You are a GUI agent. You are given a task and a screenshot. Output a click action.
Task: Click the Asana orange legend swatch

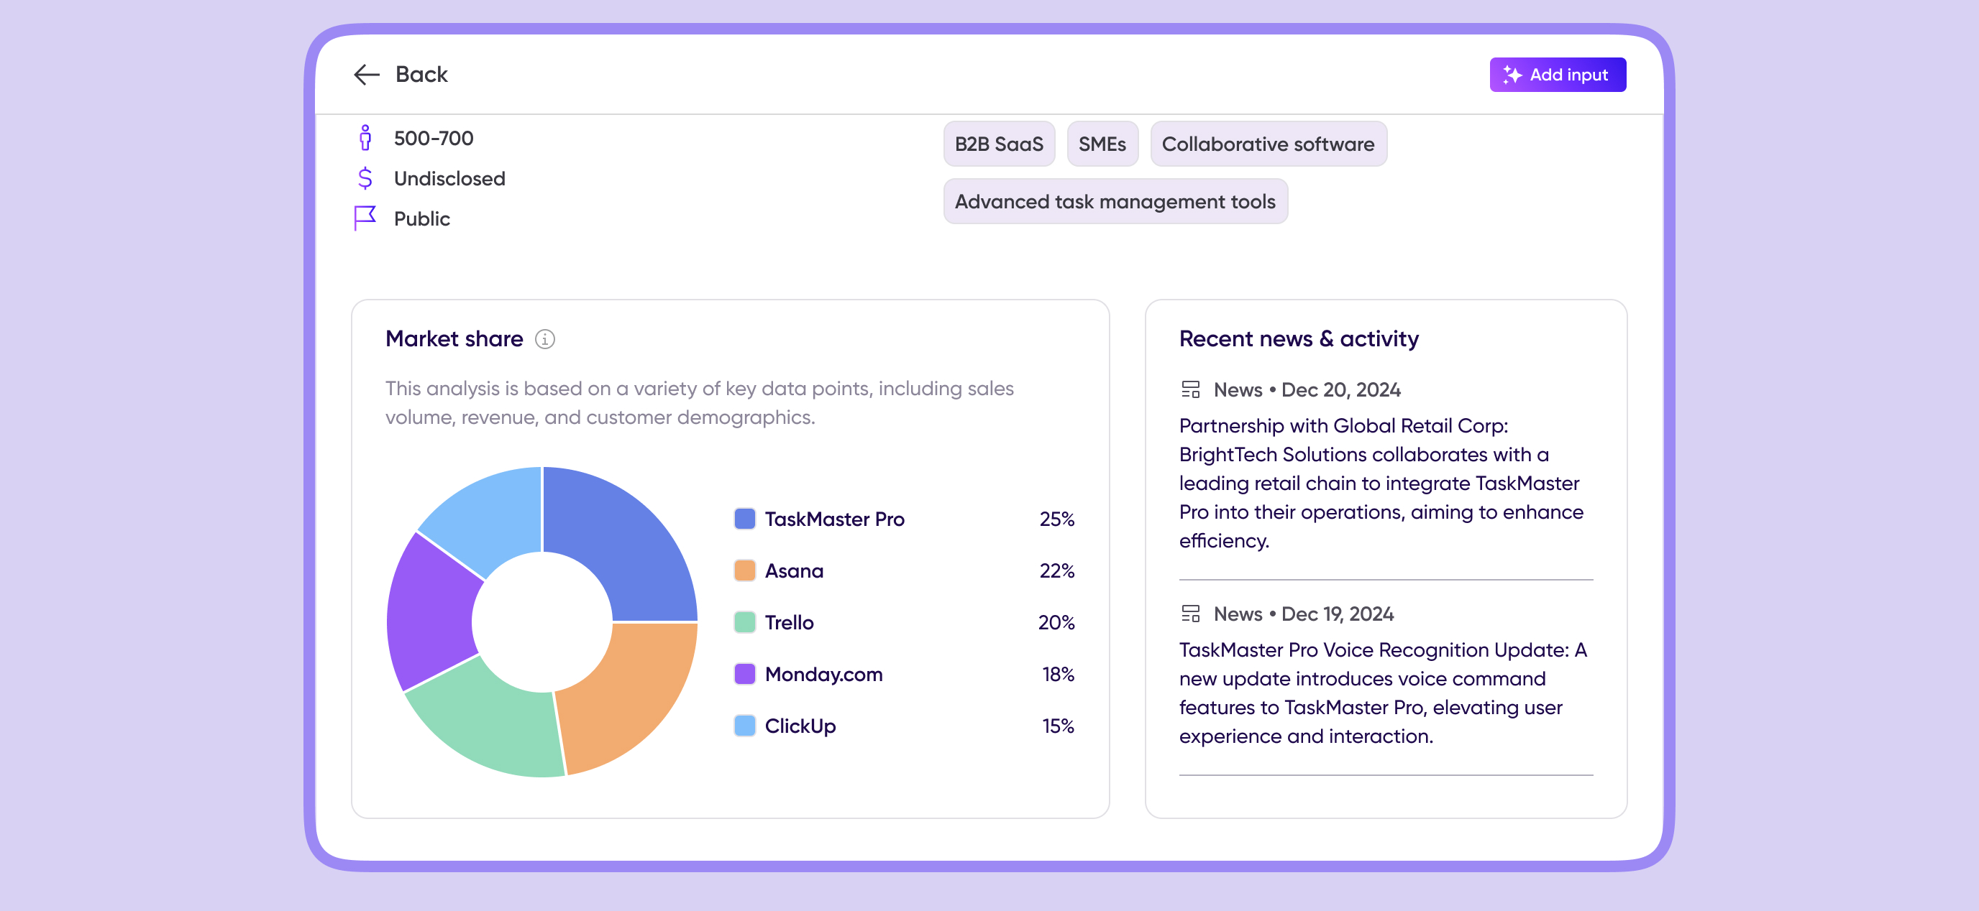[x=744, y=570]
